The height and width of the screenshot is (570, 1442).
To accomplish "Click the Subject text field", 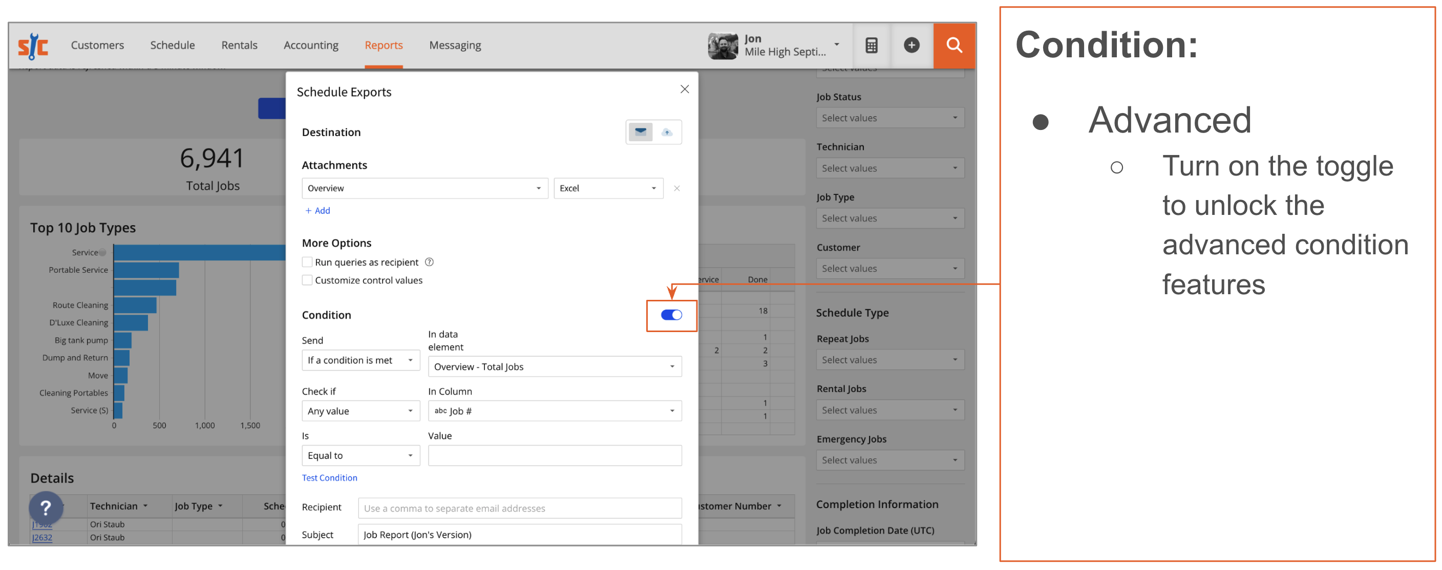I will [x=519, y=534].
